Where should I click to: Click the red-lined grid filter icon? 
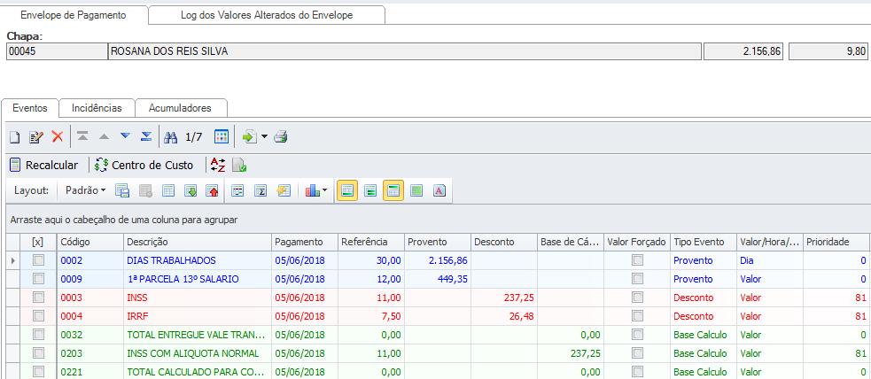pos(238,190)
